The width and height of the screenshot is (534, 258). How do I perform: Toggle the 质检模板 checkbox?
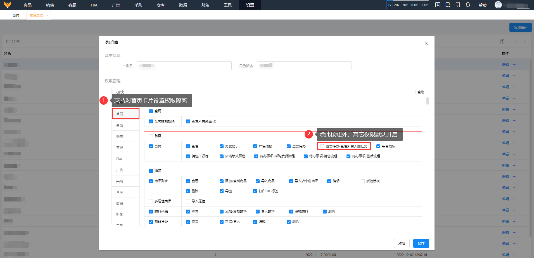point(363,181)
